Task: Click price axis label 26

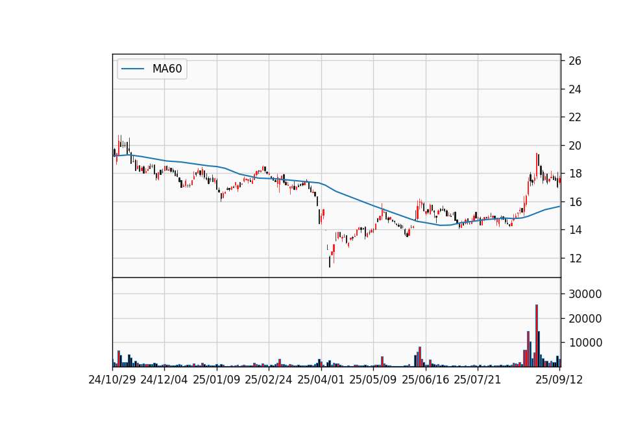Action: tap(575, 61)
